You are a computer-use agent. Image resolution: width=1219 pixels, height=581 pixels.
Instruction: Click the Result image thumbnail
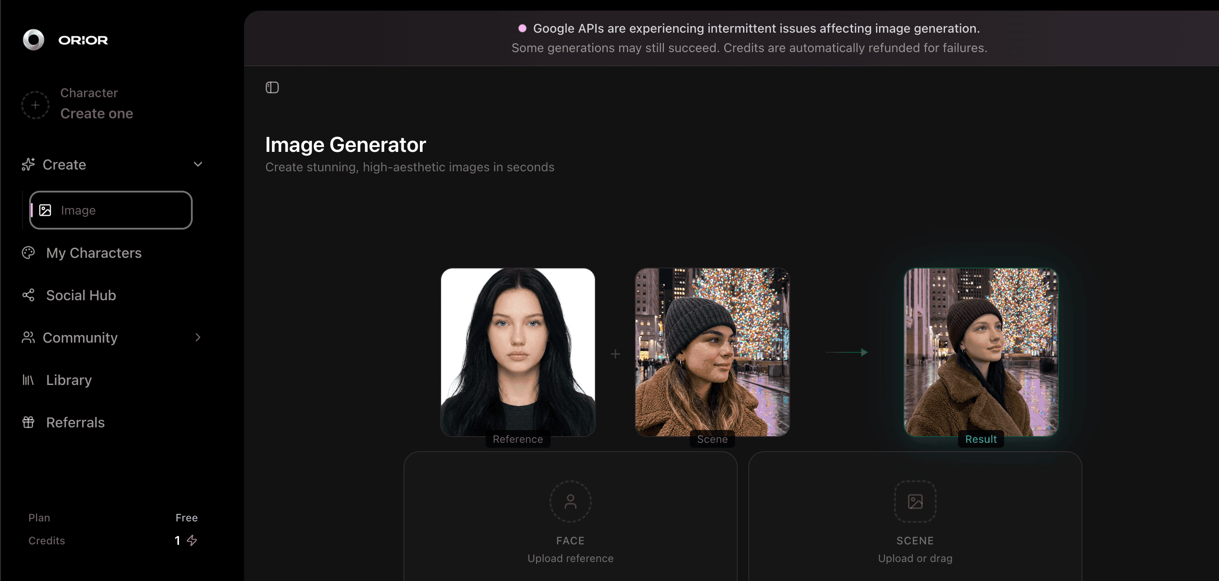pos(981,352)
